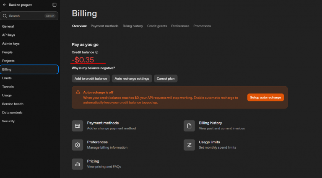The height and width of the screenshot is (178, 322).
Task: Open Service health in the sidebar
Action: tap(13, 104)
